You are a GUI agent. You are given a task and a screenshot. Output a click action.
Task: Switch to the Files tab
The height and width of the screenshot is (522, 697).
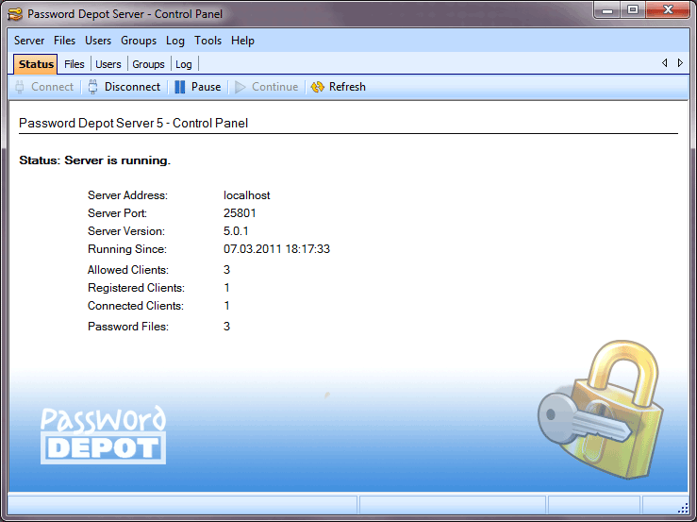pyautogui.click(x=75, y=64)
